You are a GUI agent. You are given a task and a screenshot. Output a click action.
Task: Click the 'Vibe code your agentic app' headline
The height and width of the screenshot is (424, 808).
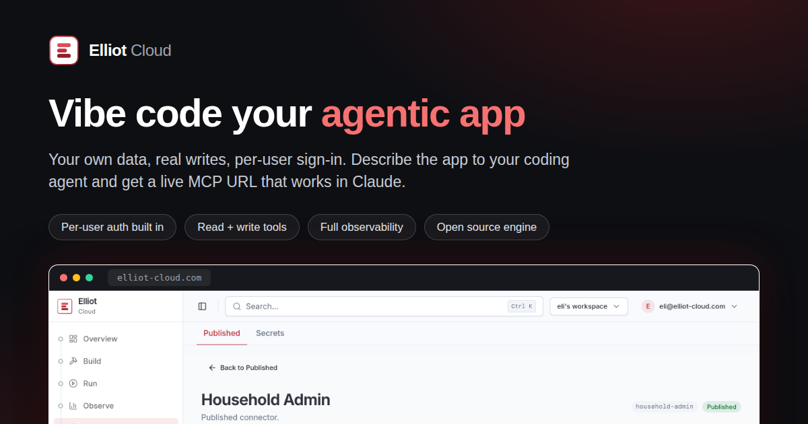click(x=287, y=113)
